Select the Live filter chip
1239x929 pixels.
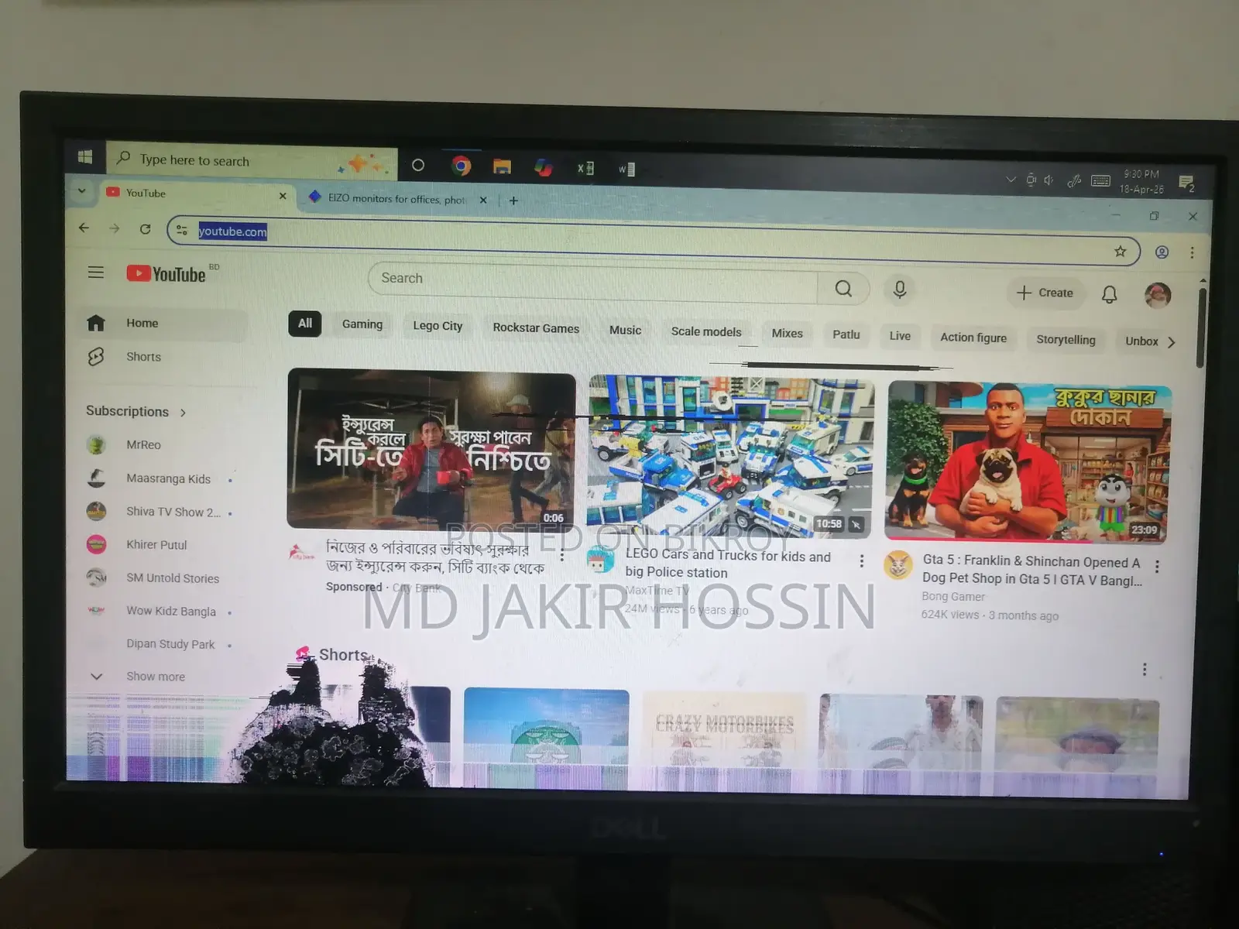coord(900,336)
